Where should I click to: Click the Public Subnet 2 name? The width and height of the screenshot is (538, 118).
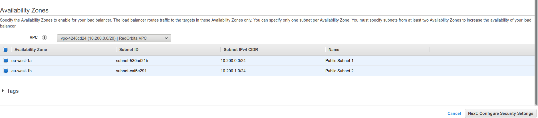(x=339, y=71)
